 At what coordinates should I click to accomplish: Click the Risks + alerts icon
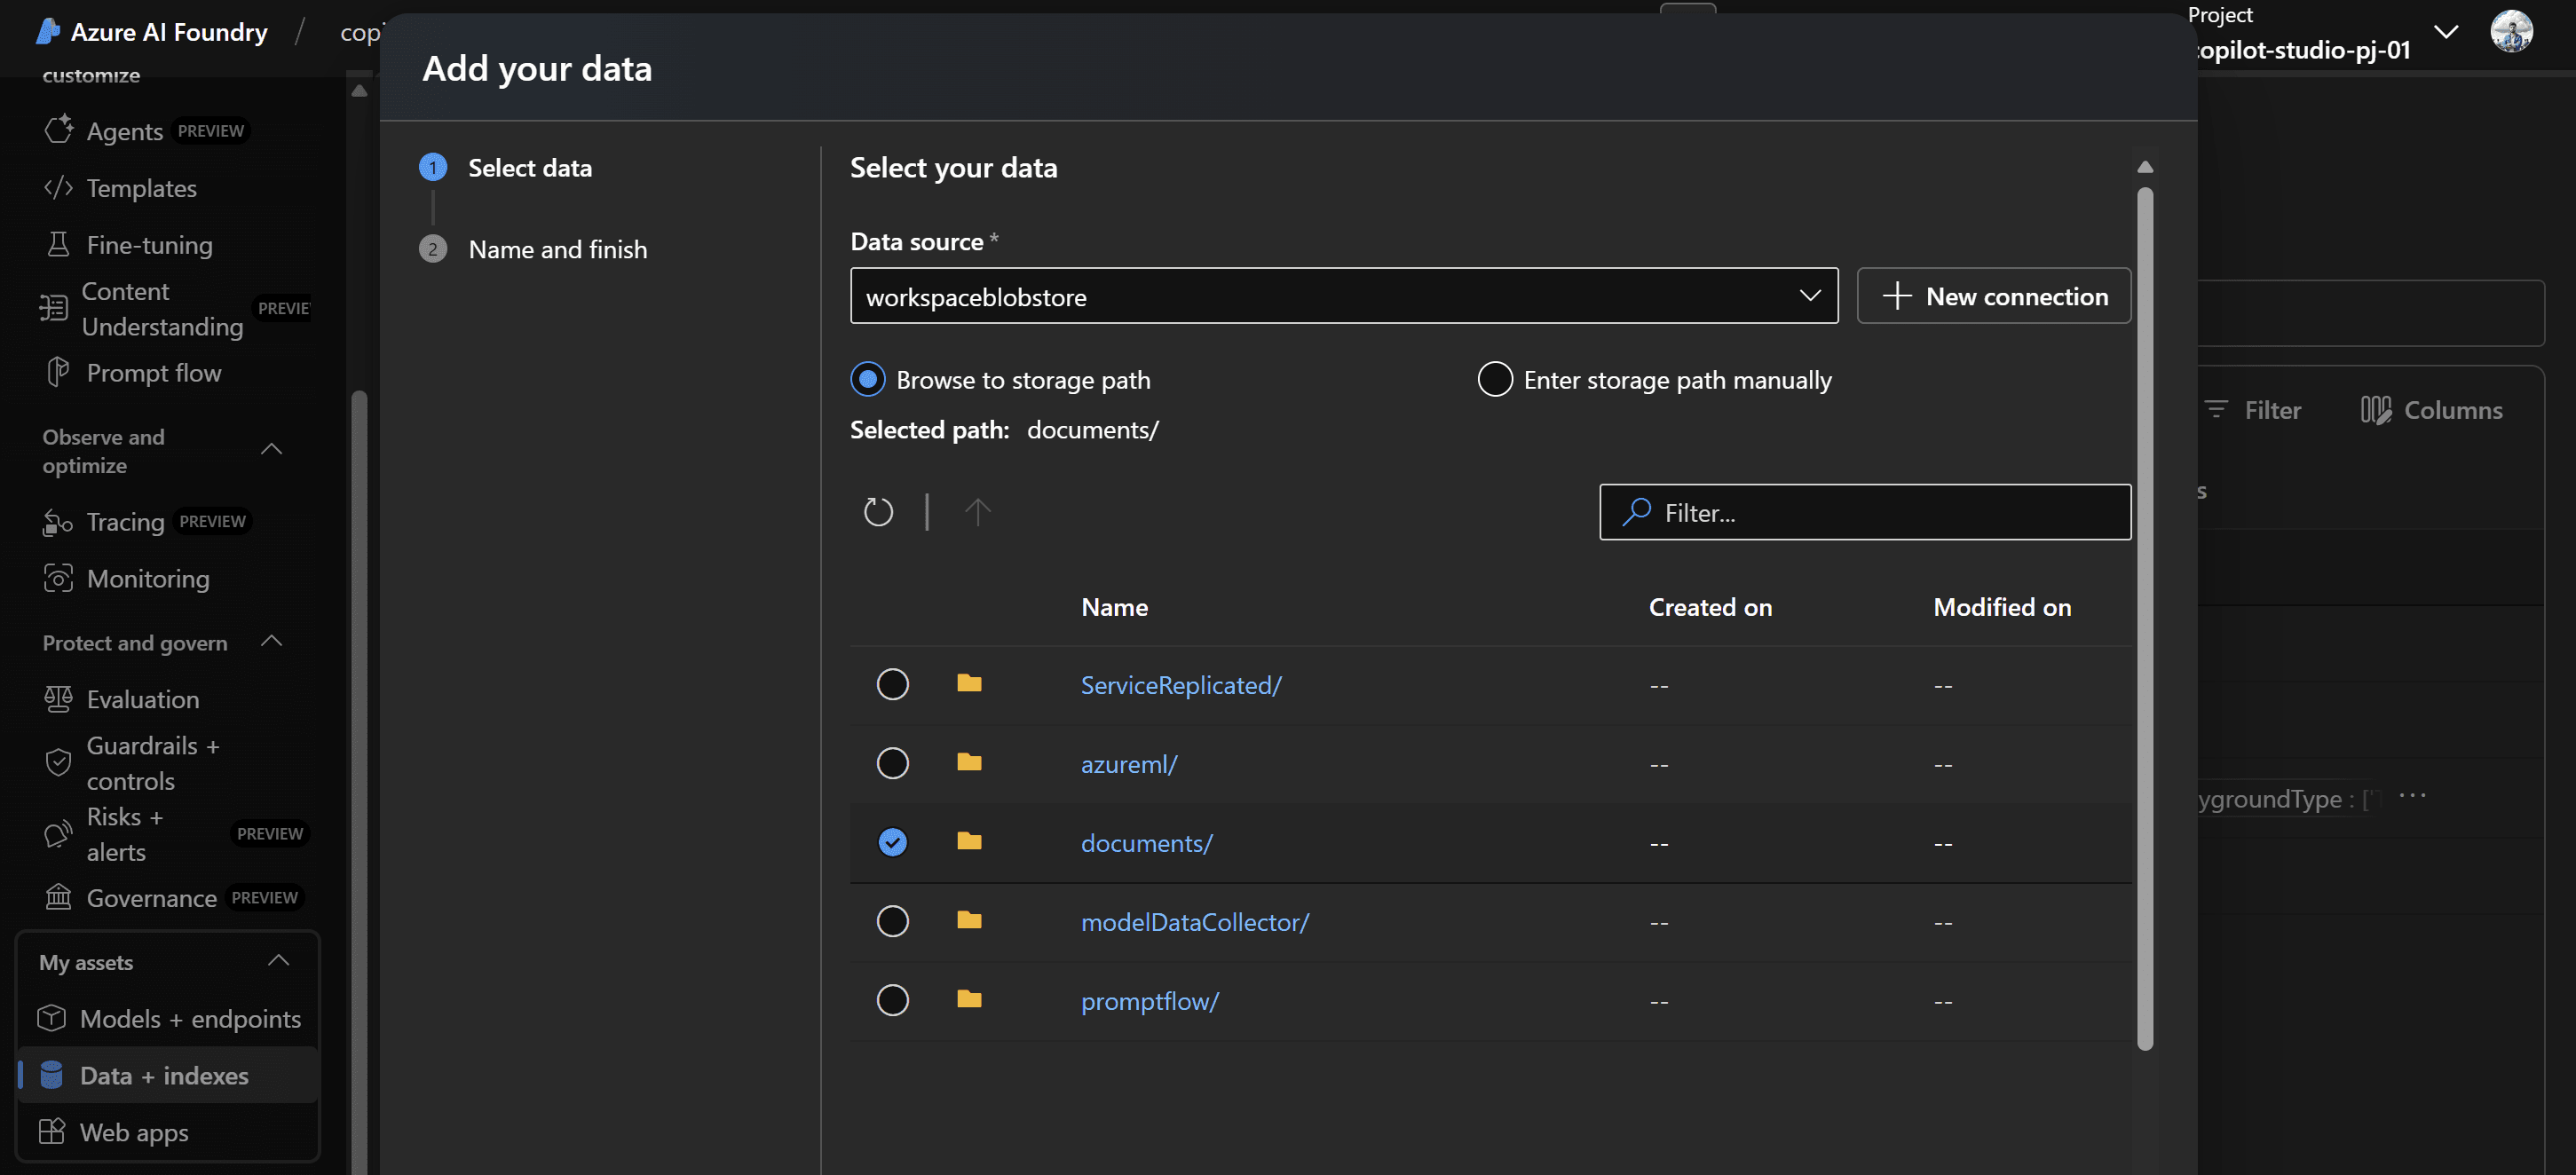click(58, 833)
